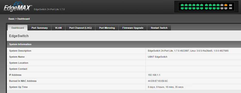Click the bottom SFP port rectangle
This screenshot has width=241, height=93.
(231, 8)
